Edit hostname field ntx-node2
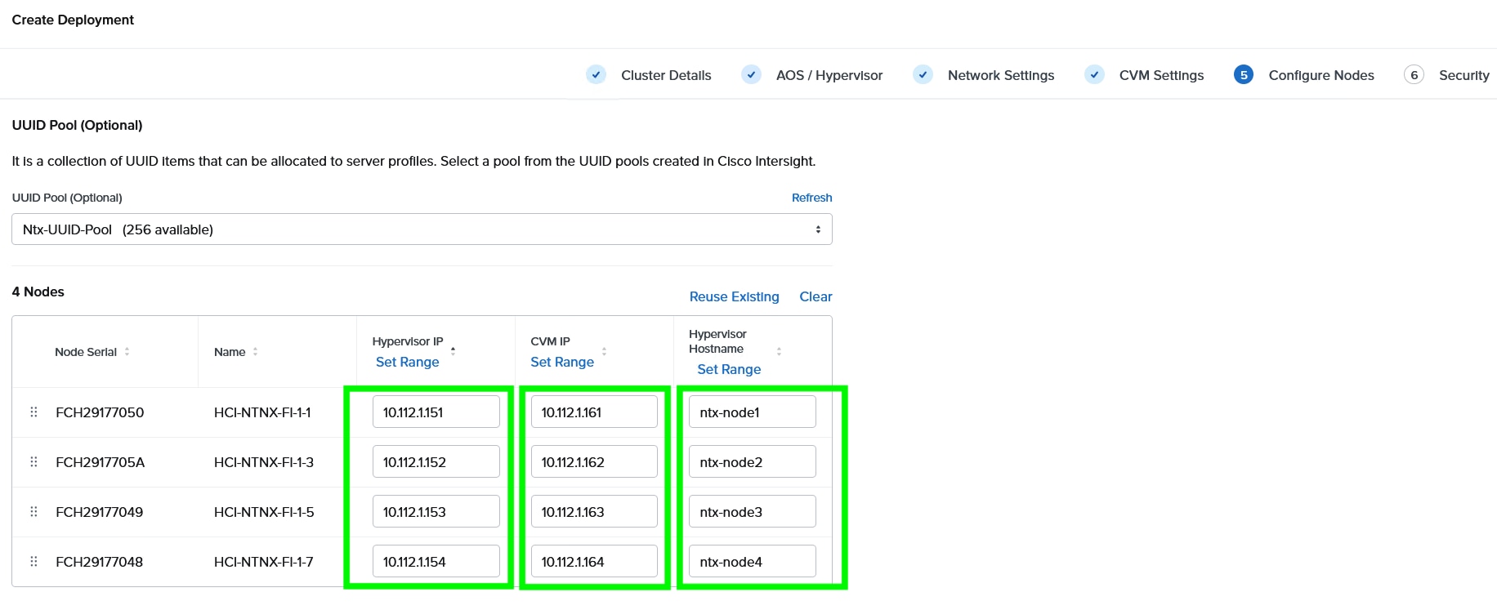Screen dimensions: 1497x610 coord(753,462)
